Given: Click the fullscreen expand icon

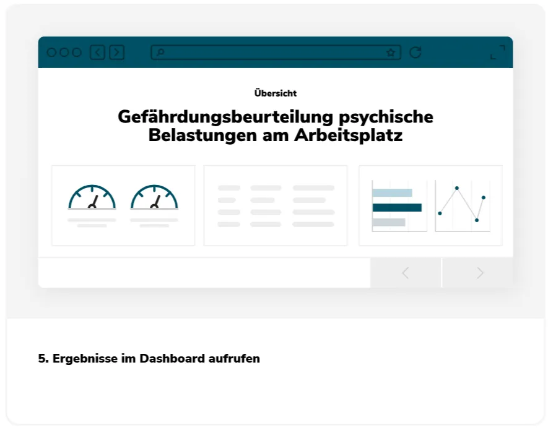Looking at the screenshot, I should [498, 52].
